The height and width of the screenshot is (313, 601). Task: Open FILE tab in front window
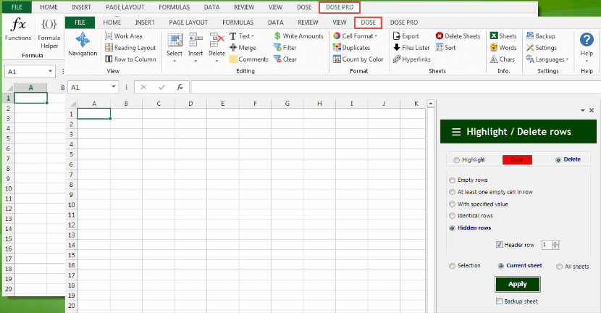click(80, 22)
